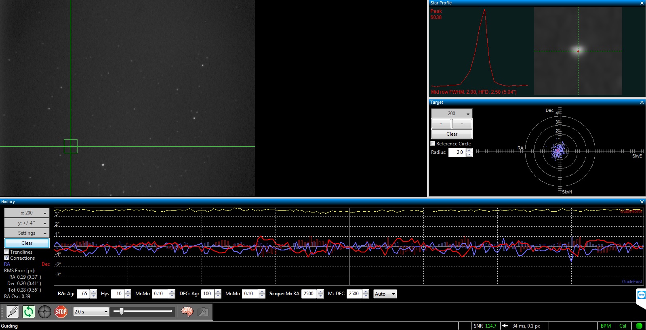Enable the Trendlines checkbox
This screenshot has width=646, height=330.
[6, 252]
